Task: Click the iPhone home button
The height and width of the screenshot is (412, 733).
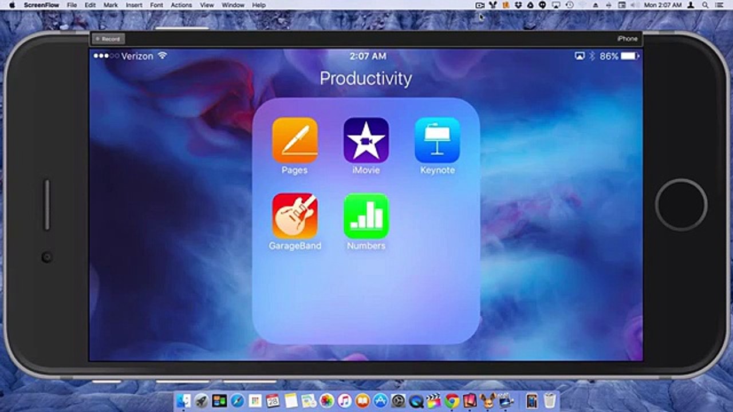Action: (681, 205)
